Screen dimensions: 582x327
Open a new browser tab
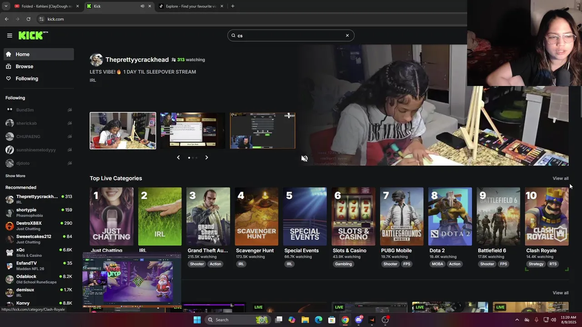(233, 6)
